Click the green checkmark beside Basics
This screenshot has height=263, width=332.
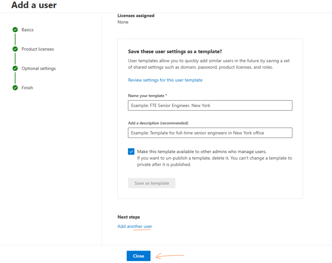tap(15, 30)
